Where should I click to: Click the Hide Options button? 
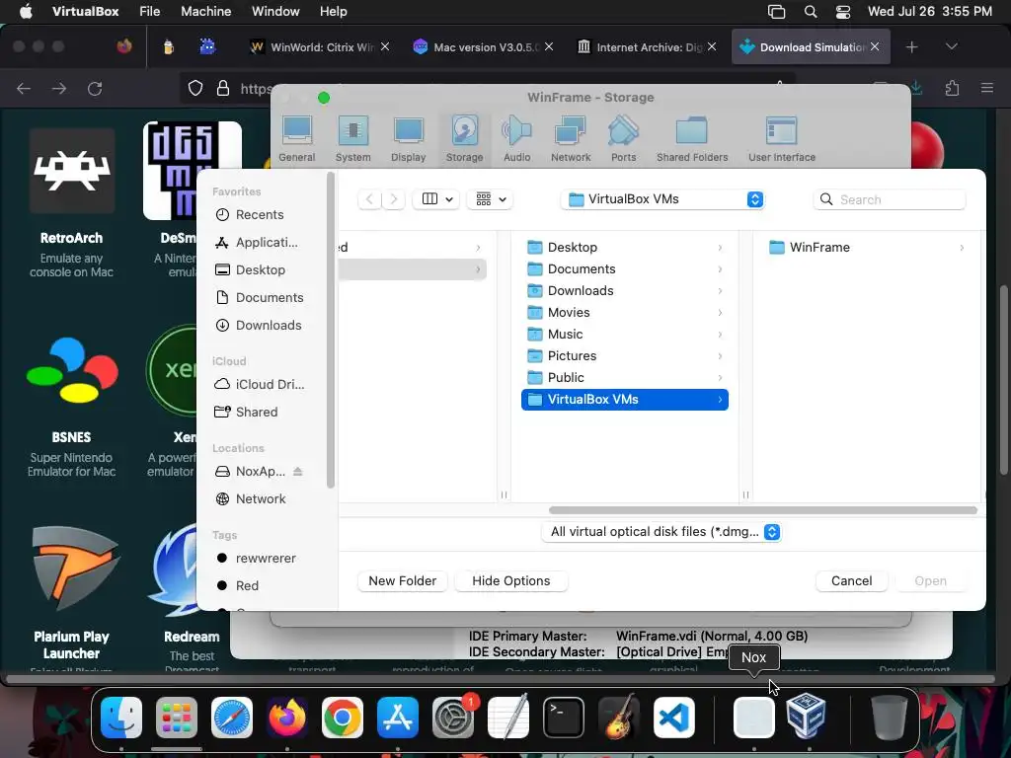[x=510, y=580]
